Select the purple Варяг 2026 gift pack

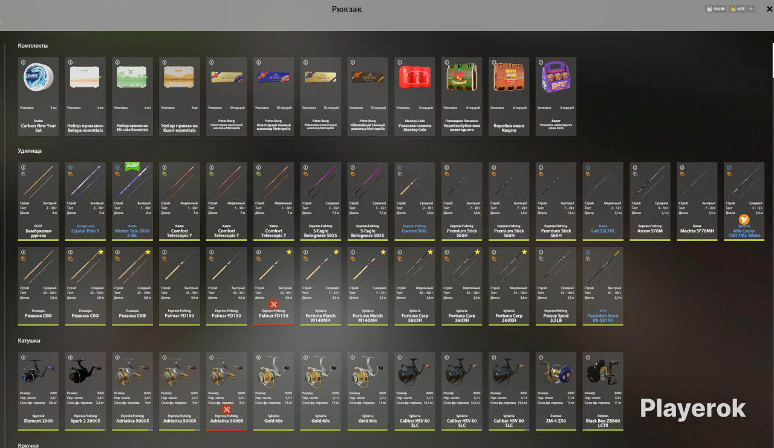(x=556, y=97)
